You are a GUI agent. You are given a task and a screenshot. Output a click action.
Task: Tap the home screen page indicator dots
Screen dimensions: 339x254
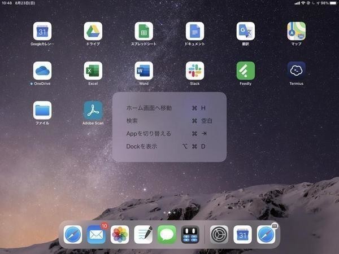(x=169, y=213)
